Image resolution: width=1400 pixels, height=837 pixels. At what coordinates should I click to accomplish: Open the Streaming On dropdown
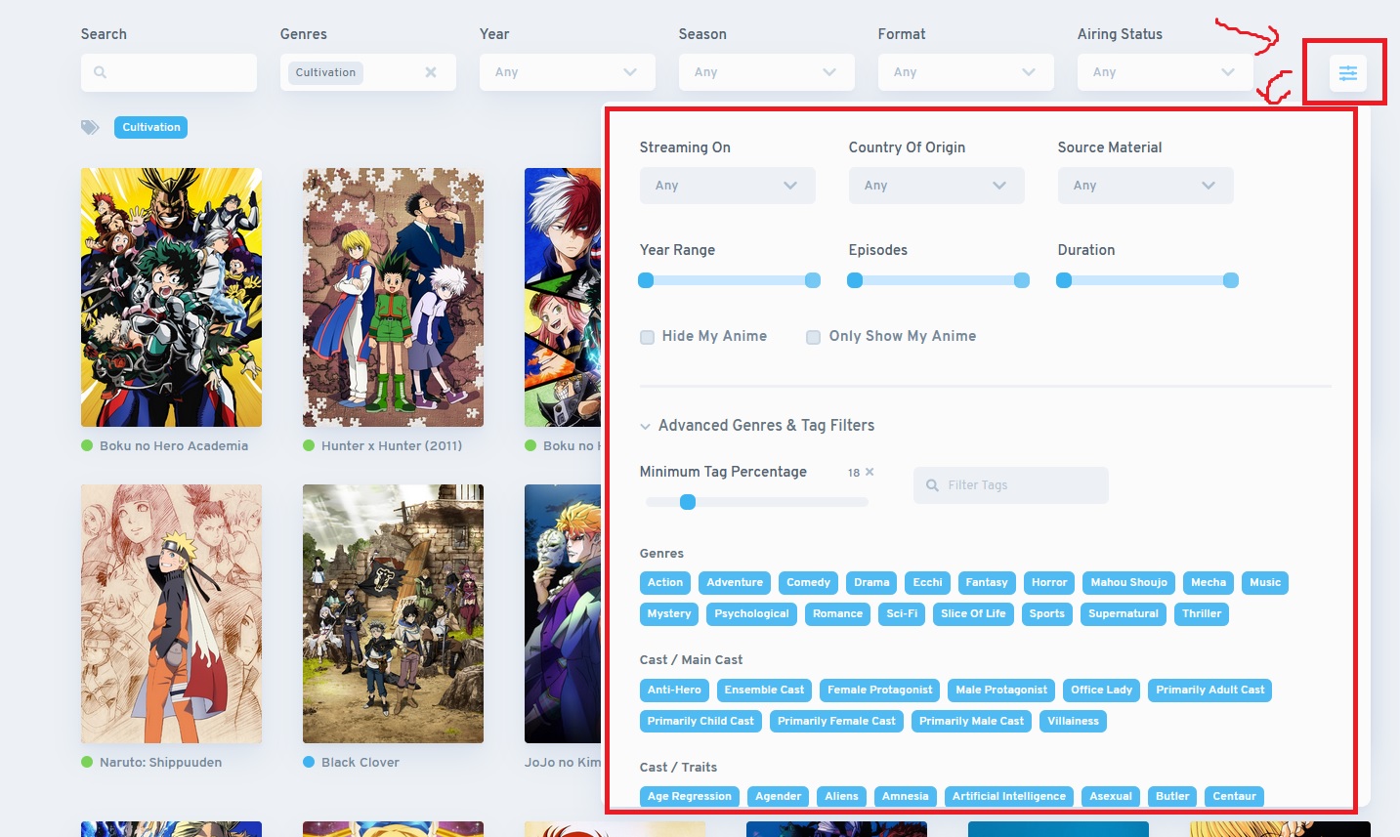[x=728, y=186]
